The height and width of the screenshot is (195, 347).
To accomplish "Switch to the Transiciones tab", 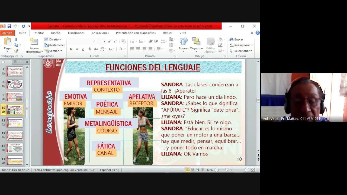I will pyautogui.click(x=76, y=33).
